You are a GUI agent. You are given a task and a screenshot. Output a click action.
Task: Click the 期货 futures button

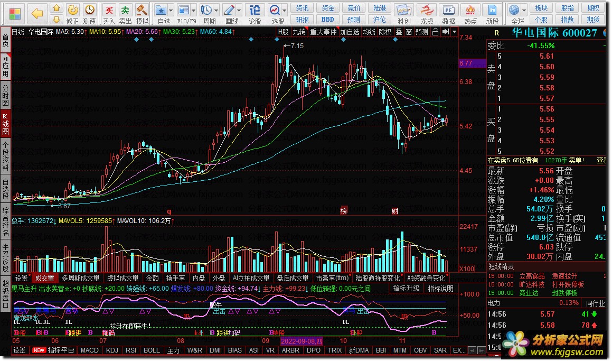594,20
